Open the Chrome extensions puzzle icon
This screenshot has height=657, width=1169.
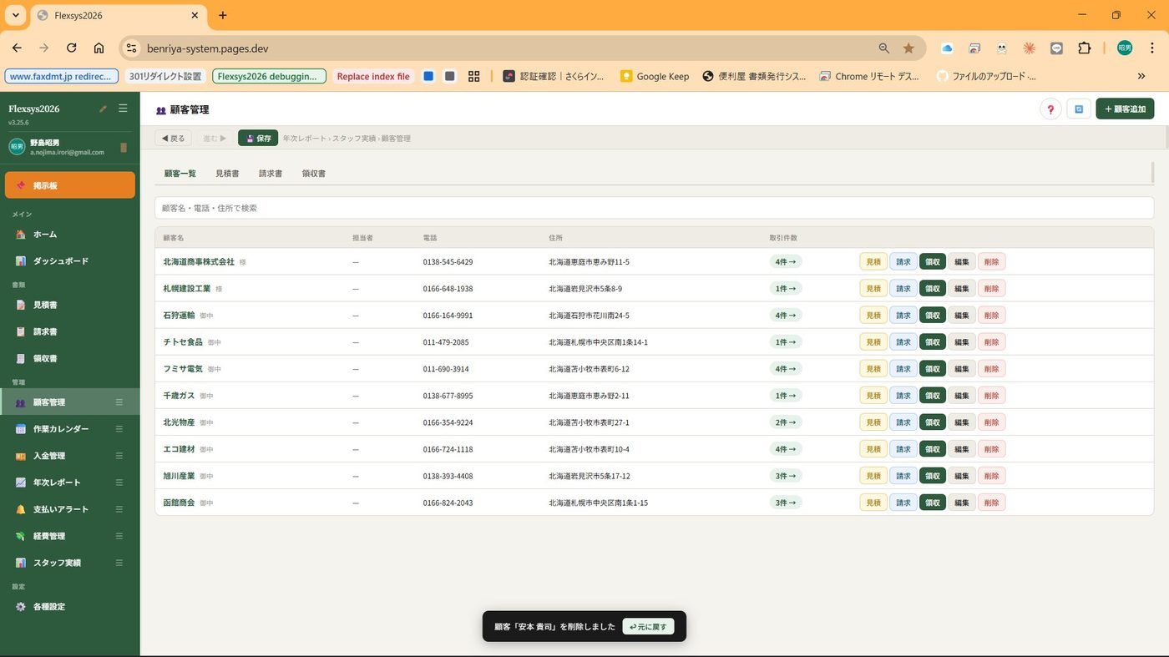point(1085,48)
